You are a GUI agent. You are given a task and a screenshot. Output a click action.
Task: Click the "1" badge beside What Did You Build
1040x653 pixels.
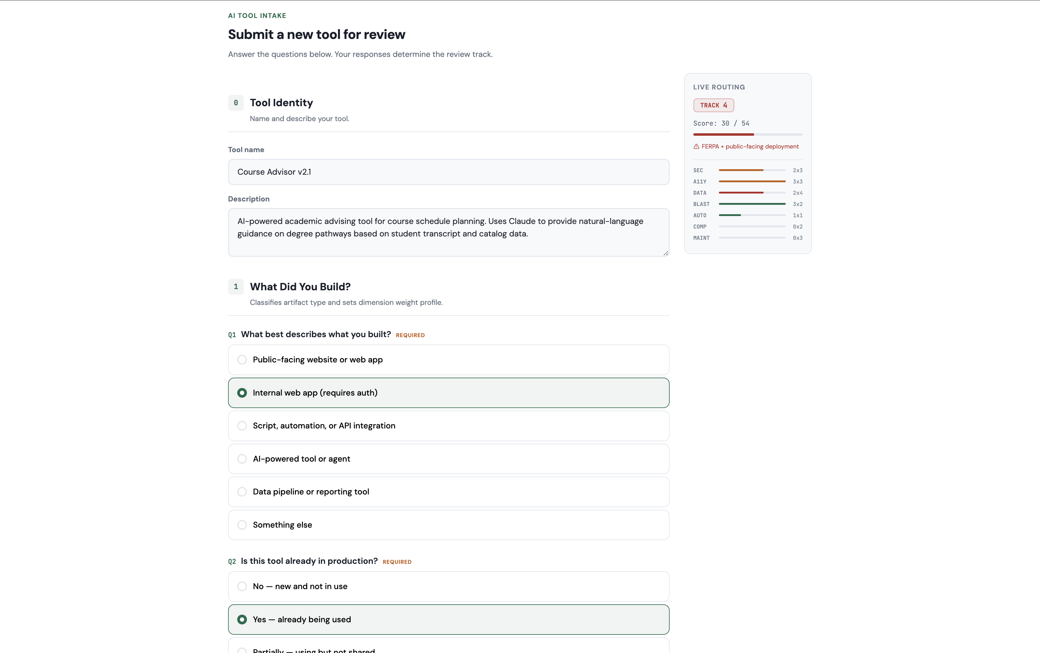(236, 286)
